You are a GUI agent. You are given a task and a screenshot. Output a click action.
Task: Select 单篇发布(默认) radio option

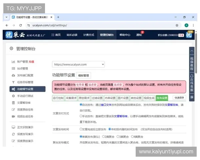pos(81,137)
